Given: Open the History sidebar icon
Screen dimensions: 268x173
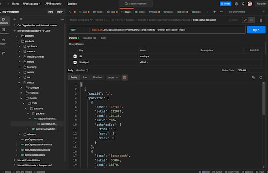Looking at the screenshot, I should pyautogui.click(x=4, y=41).
